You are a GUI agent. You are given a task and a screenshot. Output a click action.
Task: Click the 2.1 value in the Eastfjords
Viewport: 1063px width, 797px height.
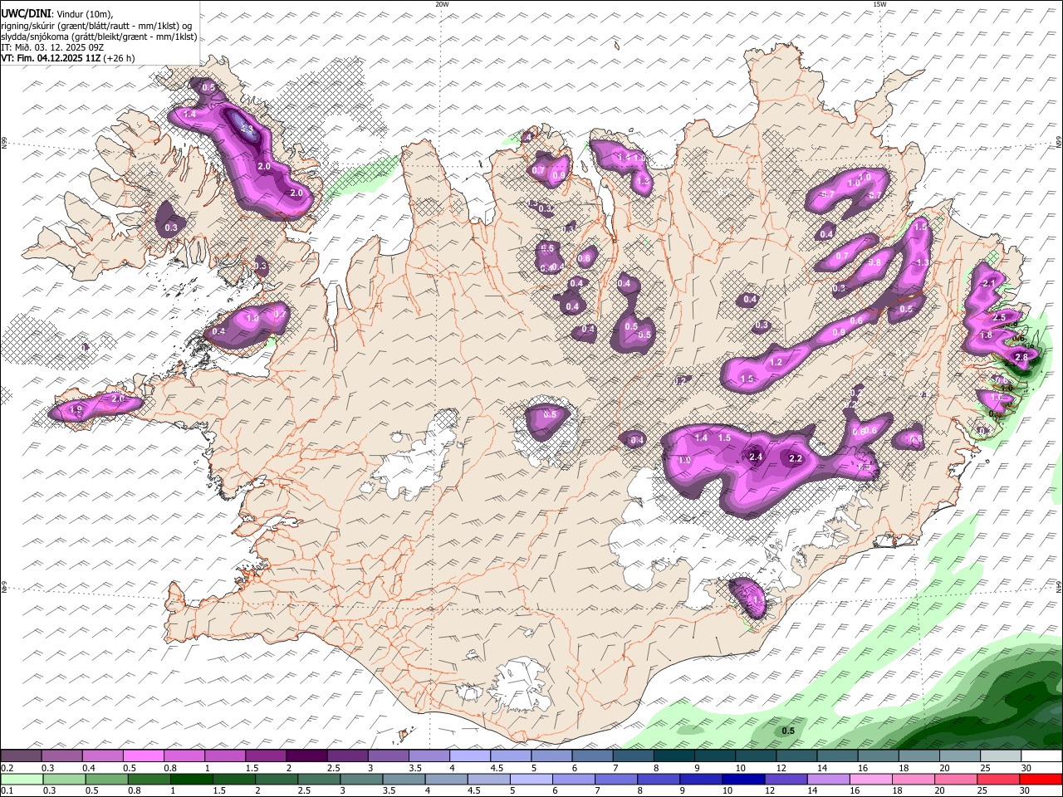coord(988,284)
